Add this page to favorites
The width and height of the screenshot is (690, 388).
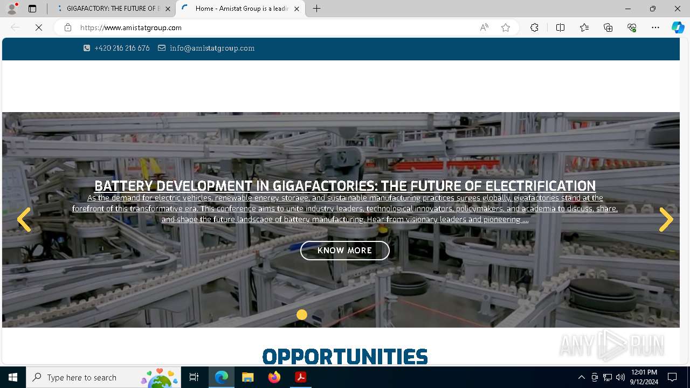[506, 27]
